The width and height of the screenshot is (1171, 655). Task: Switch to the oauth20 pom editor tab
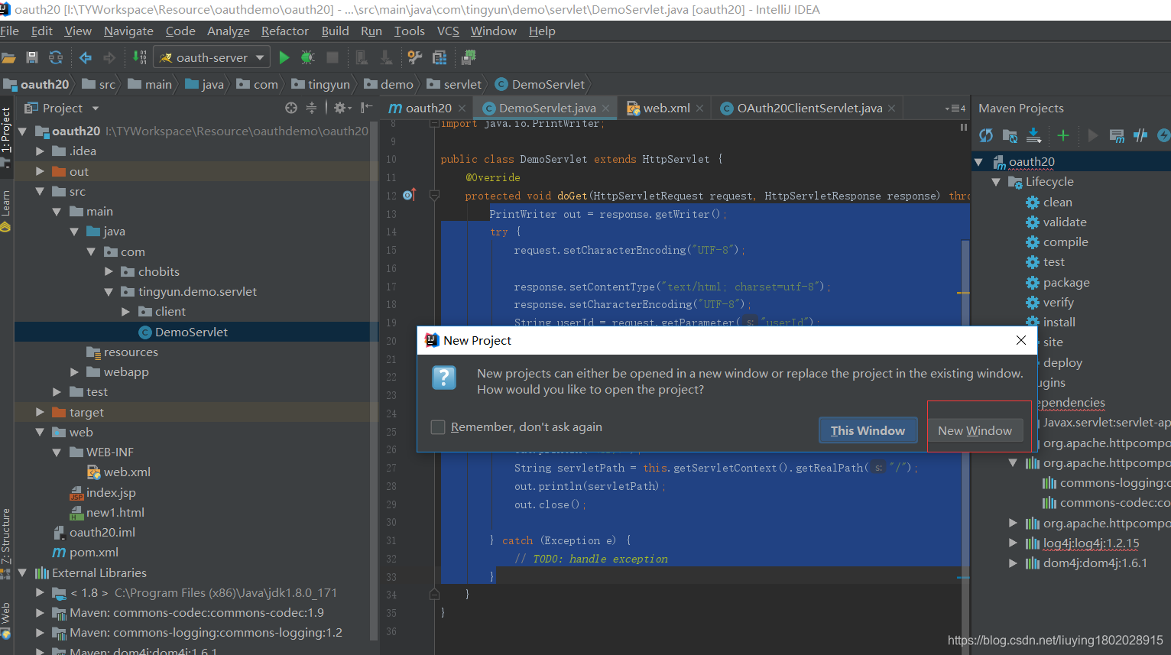pos(428,108)
